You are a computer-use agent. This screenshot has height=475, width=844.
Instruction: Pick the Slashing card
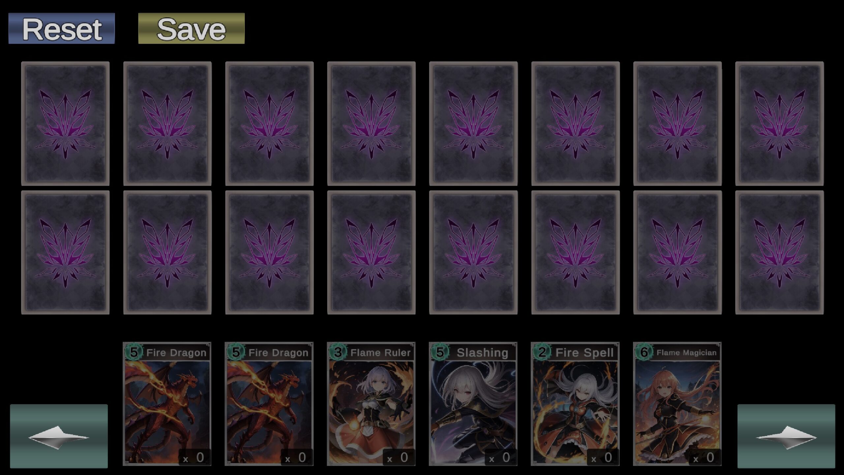click(x=473, y=404)
